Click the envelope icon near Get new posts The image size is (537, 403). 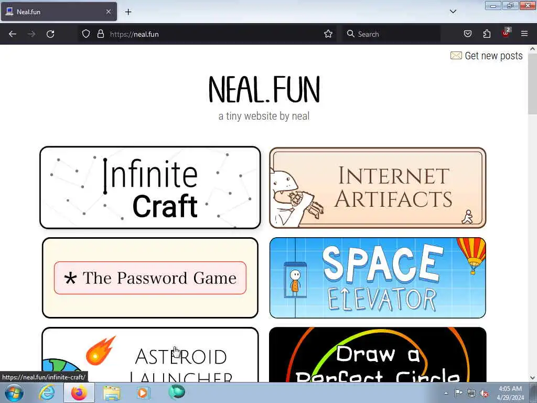point(456,56)
